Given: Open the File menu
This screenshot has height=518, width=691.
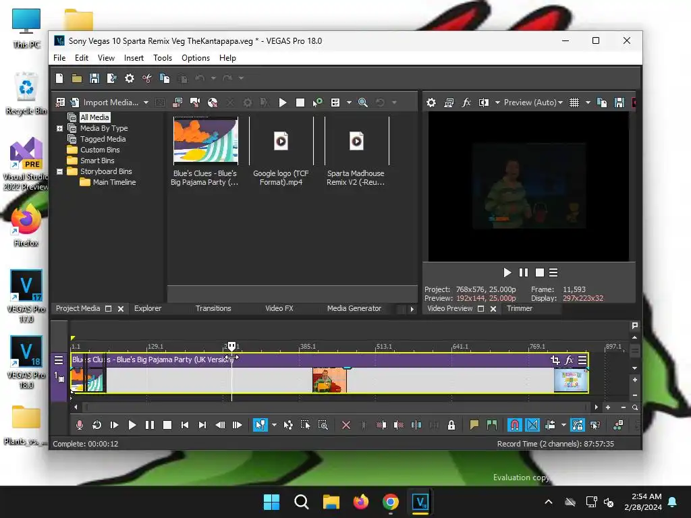Looking at the screenshot, I should point(59,58).
